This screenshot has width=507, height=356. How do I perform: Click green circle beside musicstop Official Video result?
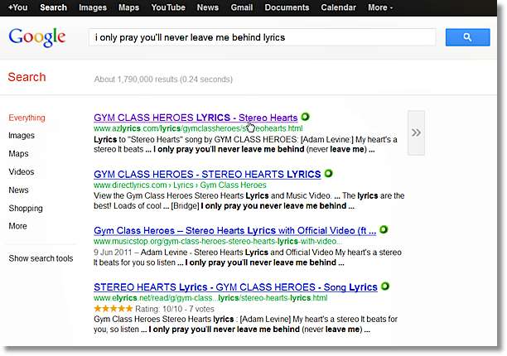pyautogui.click(x=384, y=229)
